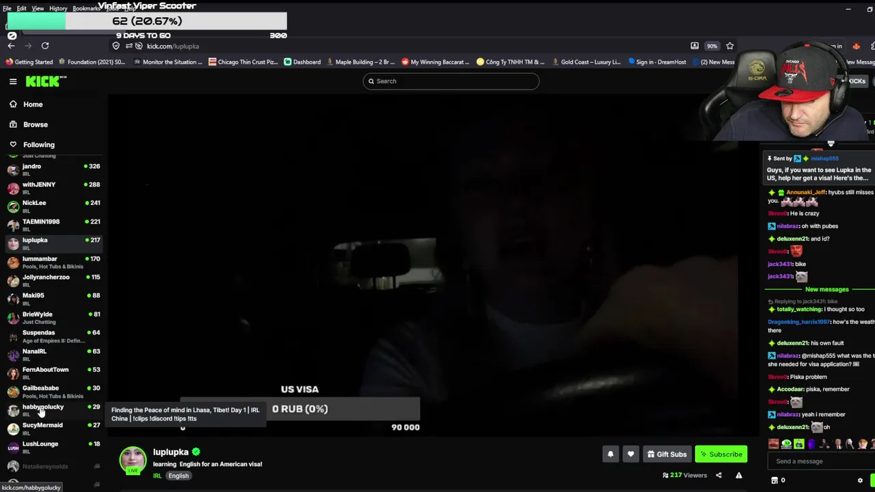The height and width of the screenshot is (492, 875).
Task: Click Gift Subs button
Action: click(667, 454)
